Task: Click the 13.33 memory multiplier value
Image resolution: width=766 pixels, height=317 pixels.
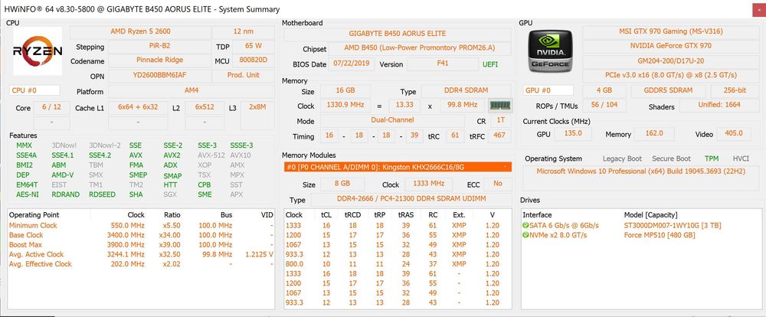Action: (x=404, y=105)
